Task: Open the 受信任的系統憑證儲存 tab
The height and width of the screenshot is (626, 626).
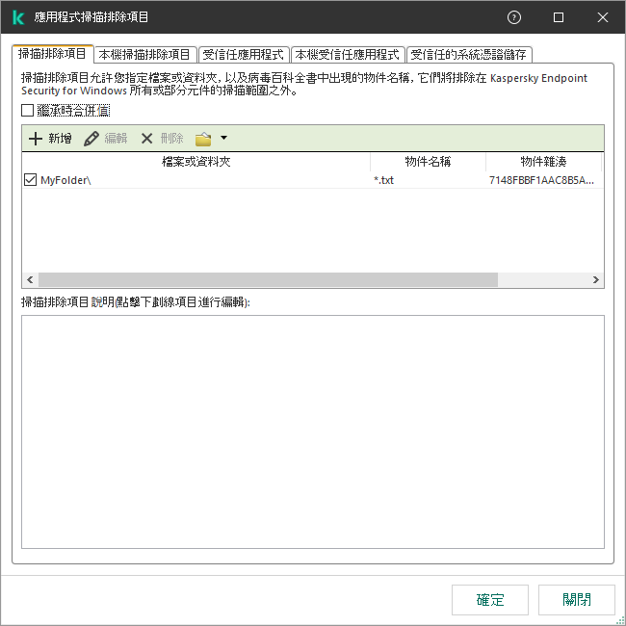Action: (x=469, y=55)
